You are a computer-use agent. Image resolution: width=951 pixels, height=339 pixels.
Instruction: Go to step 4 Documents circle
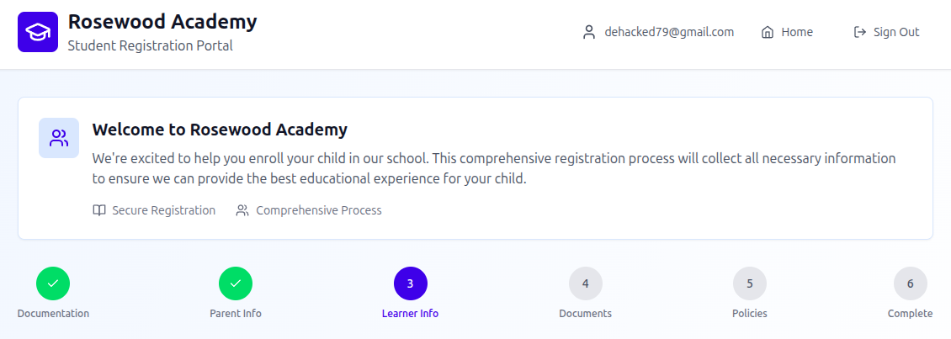[586, 283]
